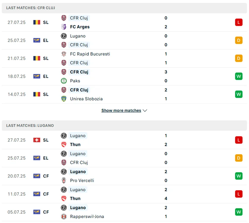Open the 11.07.25 Lugano vs Thun match
This screenshot has width=249, height=223.
[125, 194]
